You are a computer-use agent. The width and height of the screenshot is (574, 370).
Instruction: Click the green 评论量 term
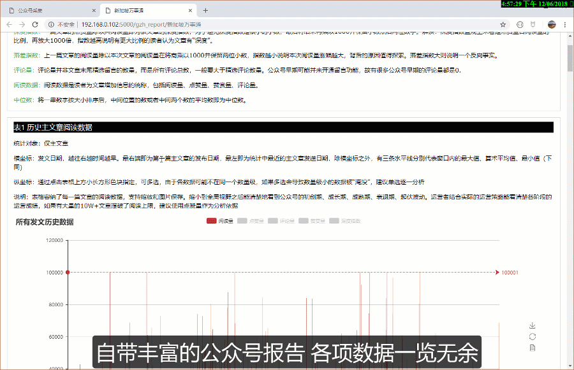point(24,70)
